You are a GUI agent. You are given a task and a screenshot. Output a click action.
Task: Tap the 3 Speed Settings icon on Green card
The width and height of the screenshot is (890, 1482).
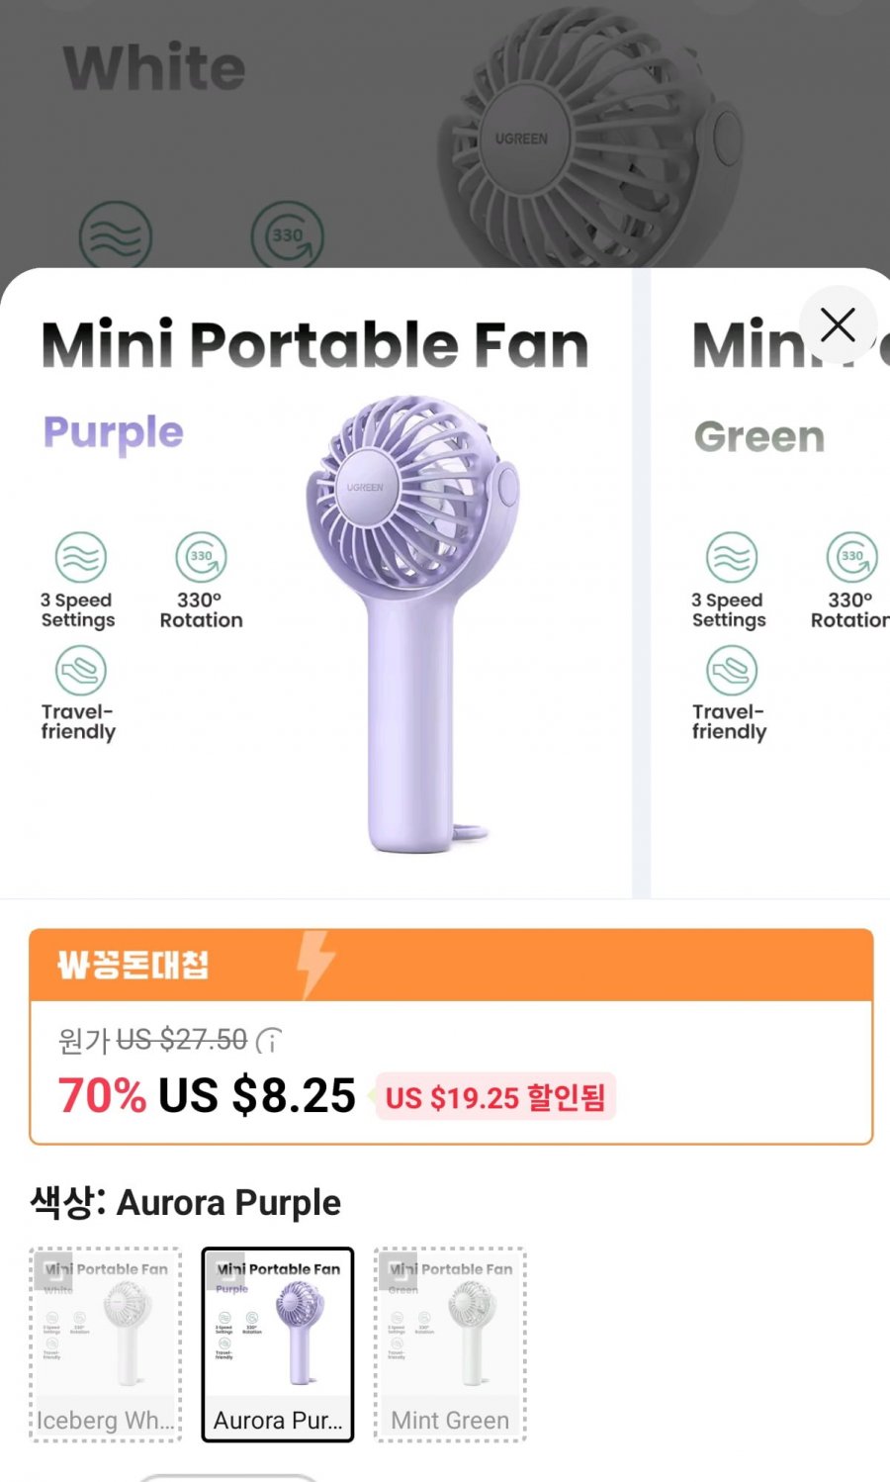[731, 557]
